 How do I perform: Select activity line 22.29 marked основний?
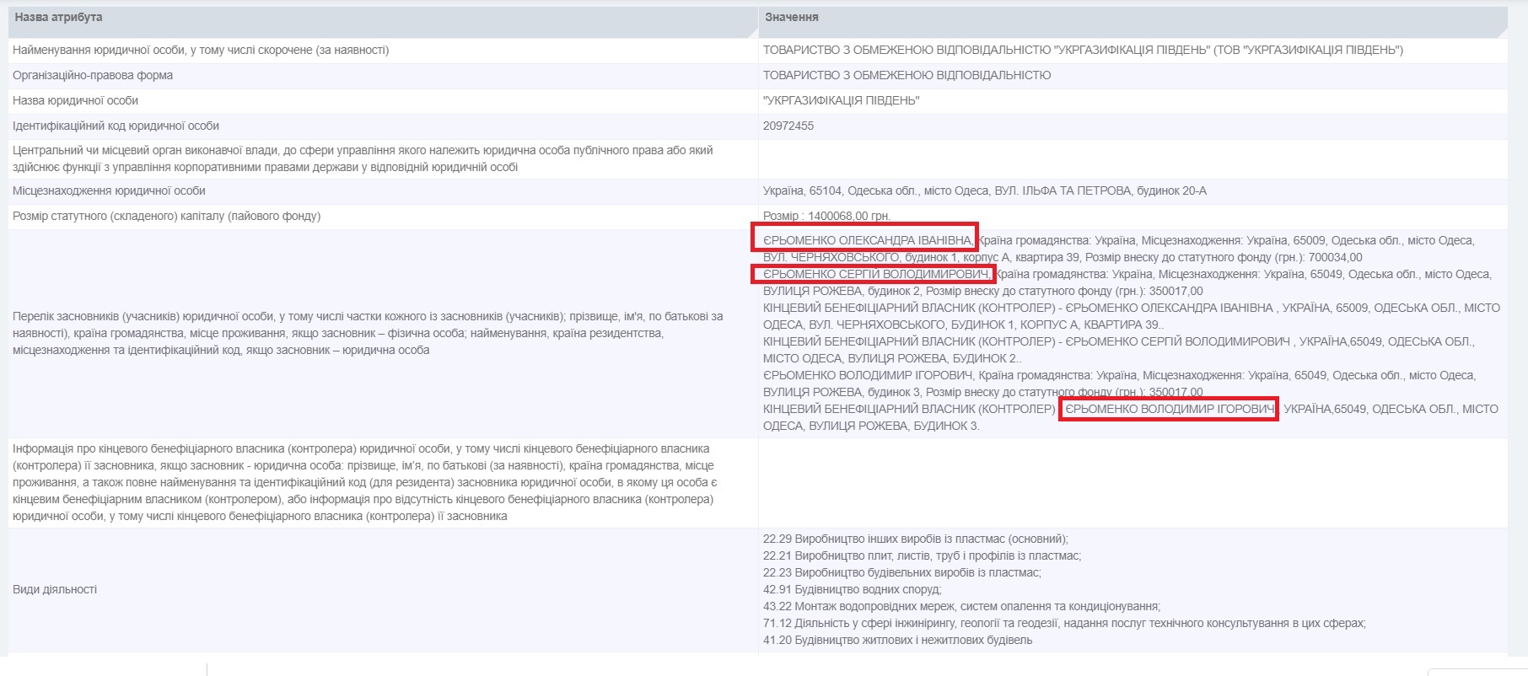click(915, 539)
